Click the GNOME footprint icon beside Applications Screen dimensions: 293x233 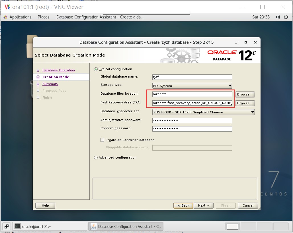click(x=5, y=17)
